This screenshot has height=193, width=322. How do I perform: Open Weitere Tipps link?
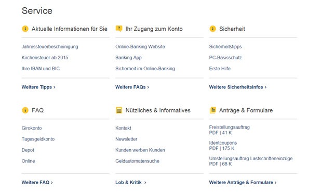click(38, 87)
